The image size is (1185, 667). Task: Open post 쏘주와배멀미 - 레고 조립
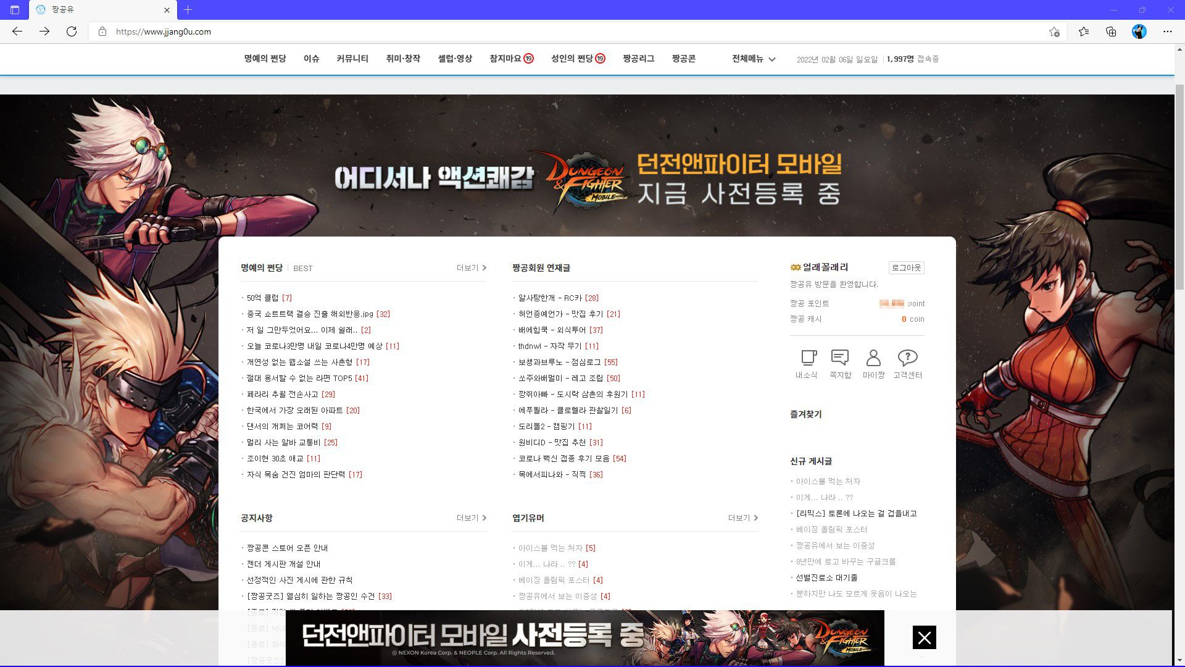tap(560, 379)
